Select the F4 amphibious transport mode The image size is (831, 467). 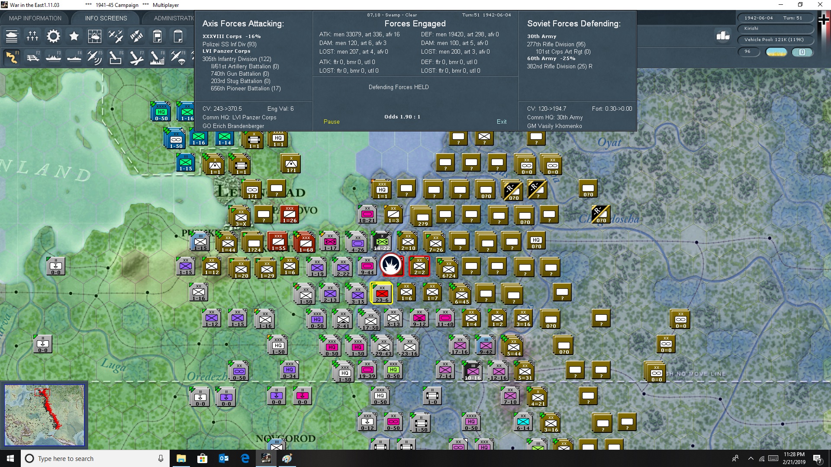point(74,57)
